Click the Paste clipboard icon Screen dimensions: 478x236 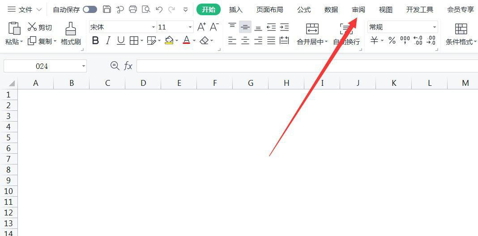tap(14, 28)
